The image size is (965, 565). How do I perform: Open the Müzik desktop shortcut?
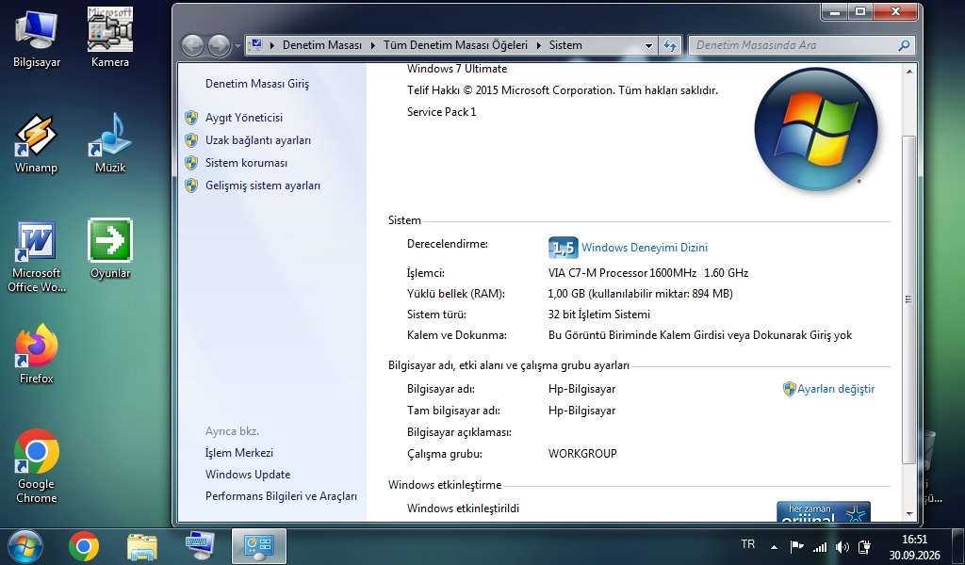(x=110, y=144)
